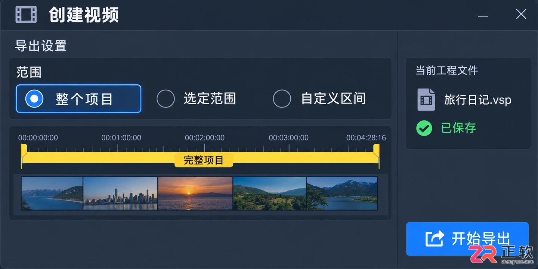Select the sunset over sea clip thumbnail

click(195, 193)
